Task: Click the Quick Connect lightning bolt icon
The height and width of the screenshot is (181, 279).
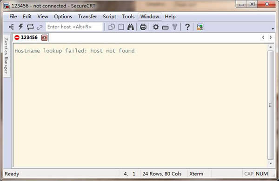Action: pyautogui.click(x=21, y=27)
